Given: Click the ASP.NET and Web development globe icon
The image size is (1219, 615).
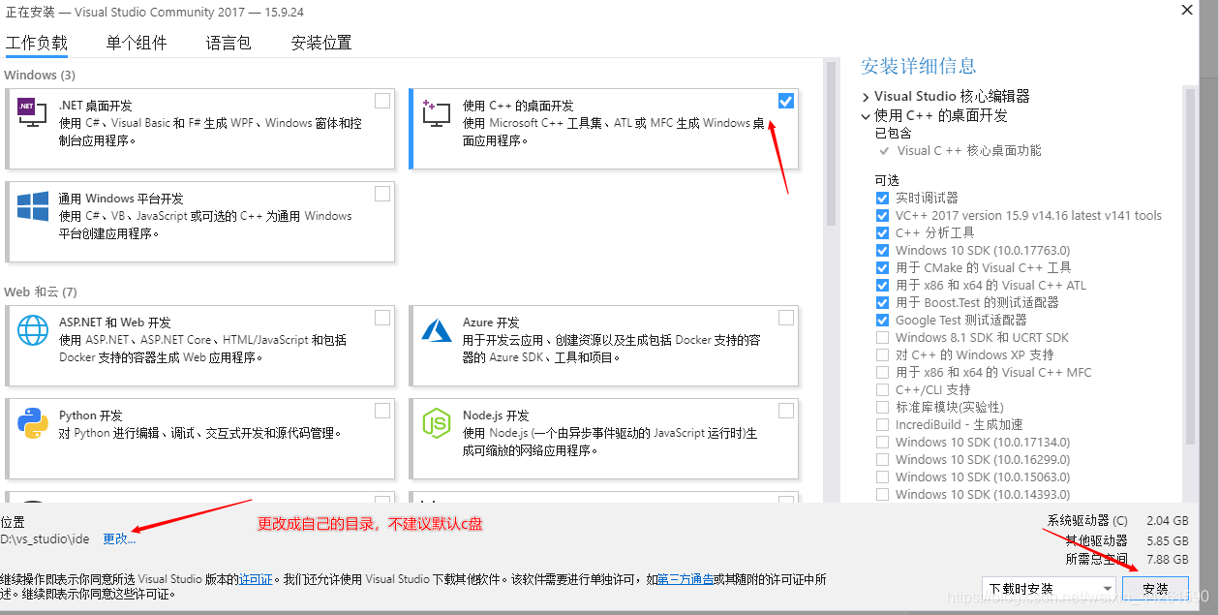Looking at the screenshot, I should pyautogui.click(x=32, y=330).
